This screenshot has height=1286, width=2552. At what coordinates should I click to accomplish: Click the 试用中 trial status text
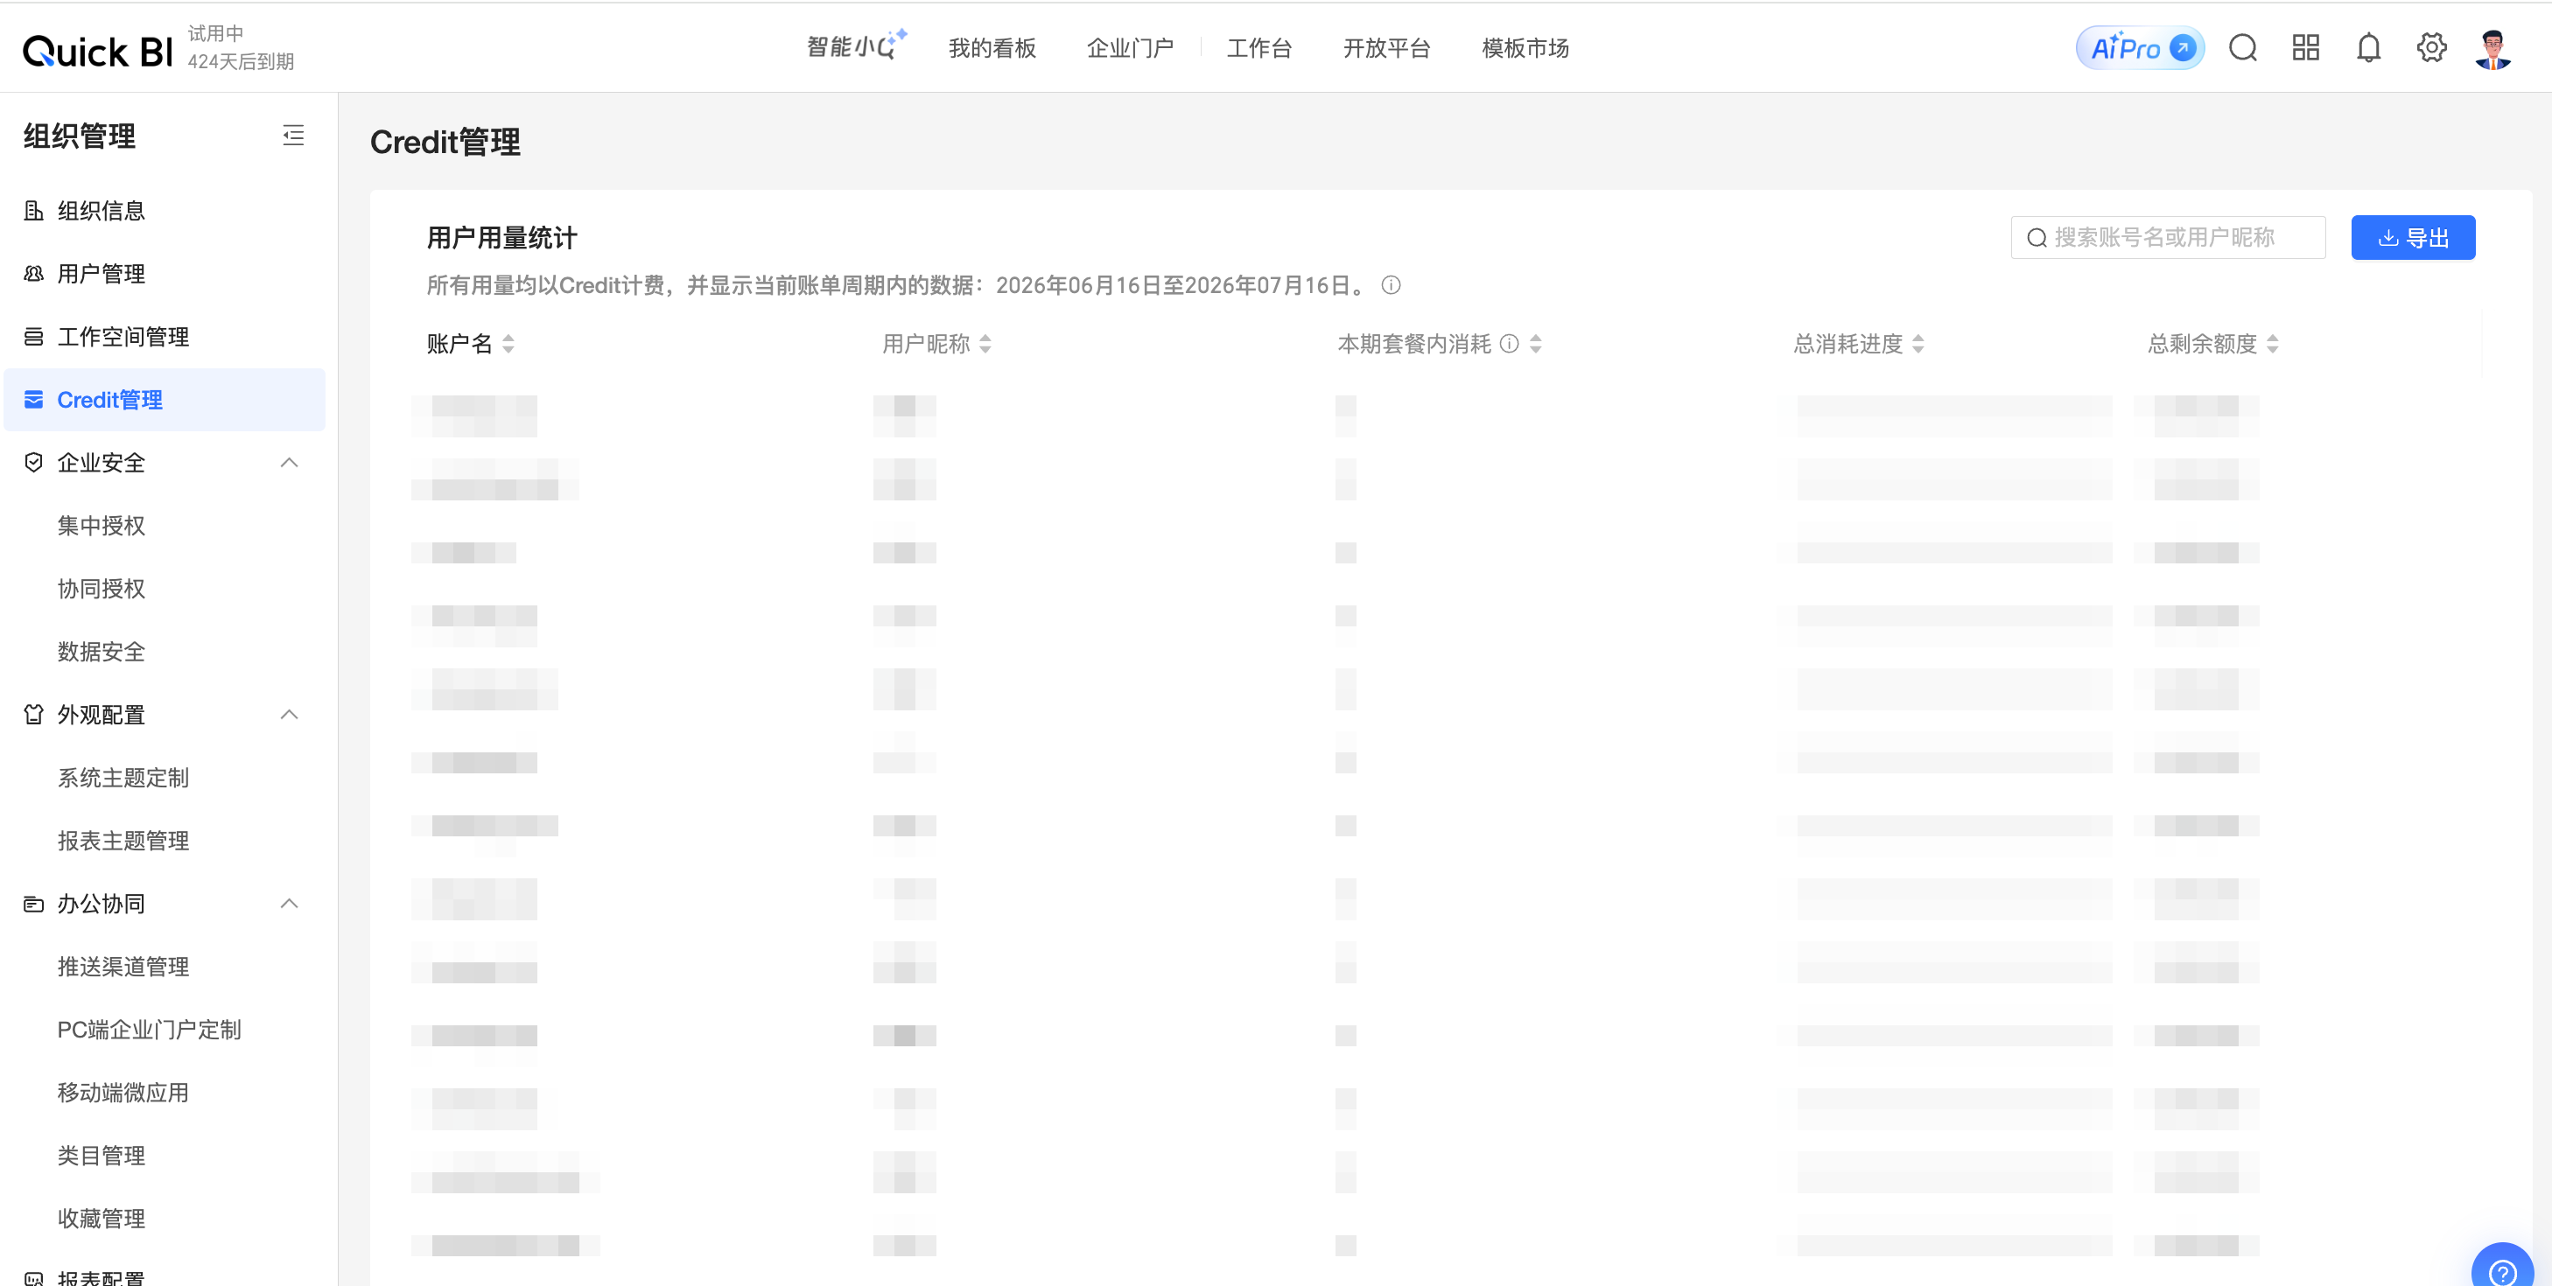coord(215,33)
